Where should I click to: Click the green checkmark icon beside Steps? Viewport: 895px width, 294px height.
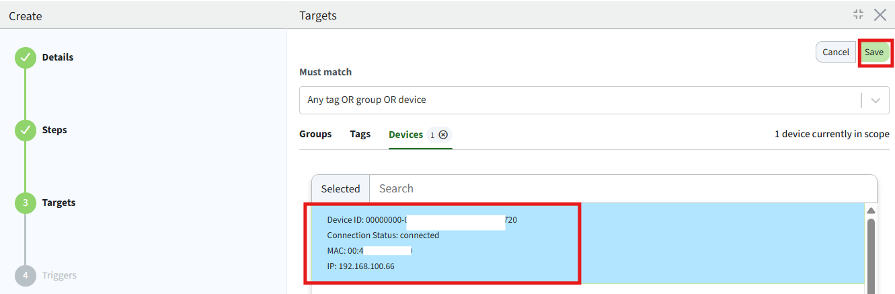click(26, 131)
